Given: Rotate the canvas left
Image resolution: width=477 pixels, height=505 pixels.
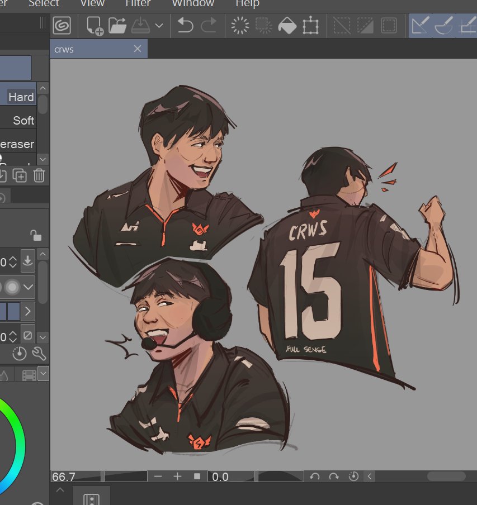Looking at the screenshot, I should (315, 477).
